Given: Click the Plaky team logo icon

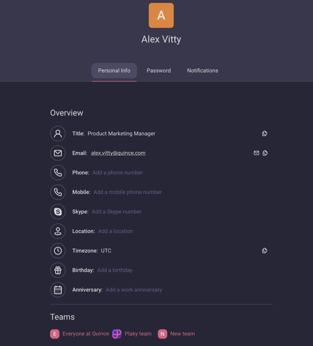Looking at the screenshot, I should click(117, 334).
